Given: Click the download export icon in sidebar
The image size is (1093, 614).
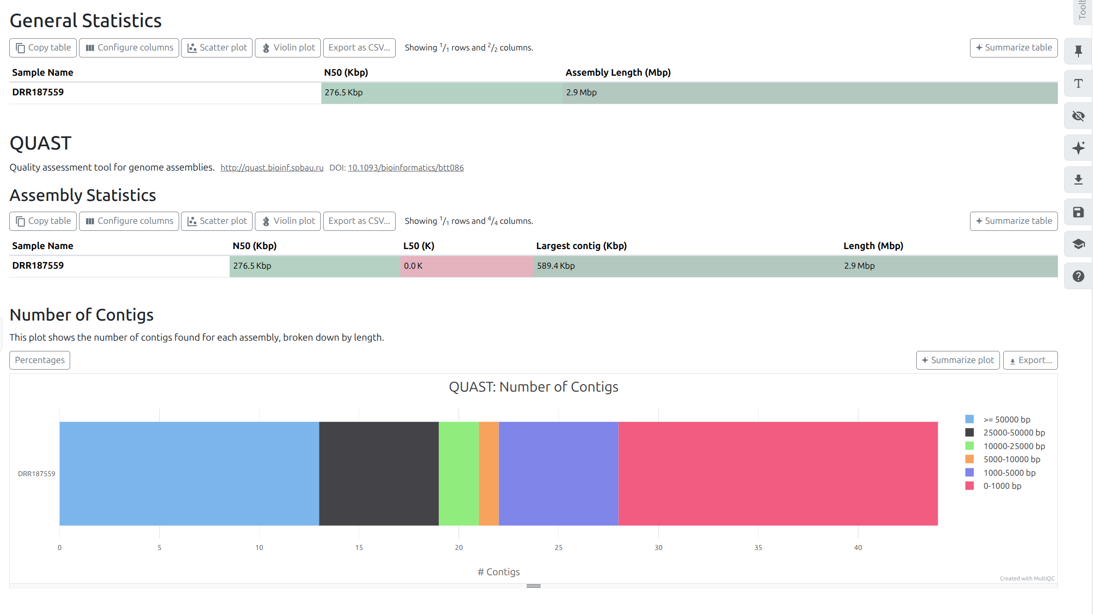Looking at the screenshot, I should click(x=1078, y=180).
